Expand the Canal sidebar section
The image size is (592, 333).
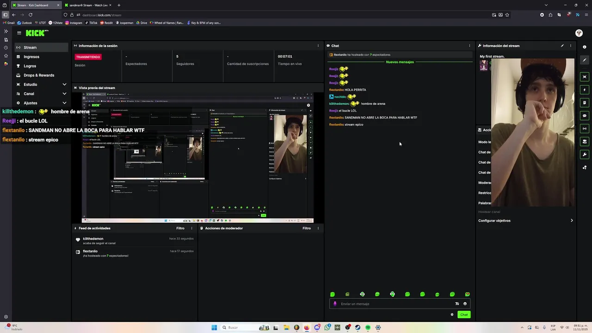pyautogui.click(x=64, y=94)
